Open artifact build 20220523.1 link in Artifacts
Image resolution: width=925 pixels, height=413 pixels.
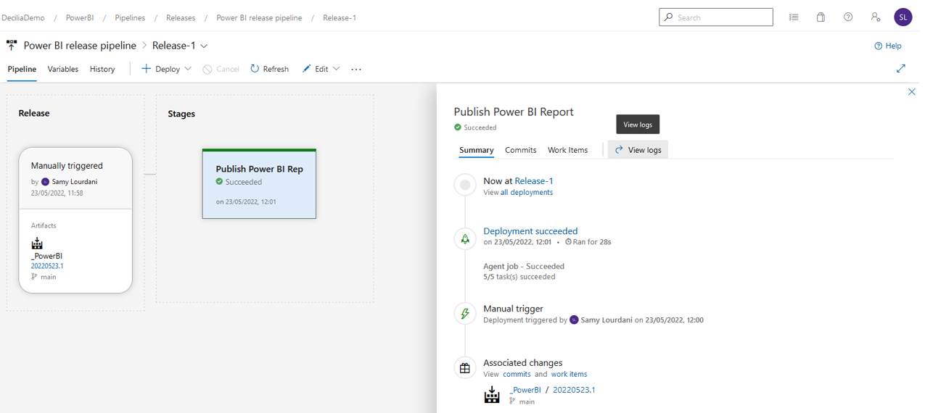pos(47,266)
